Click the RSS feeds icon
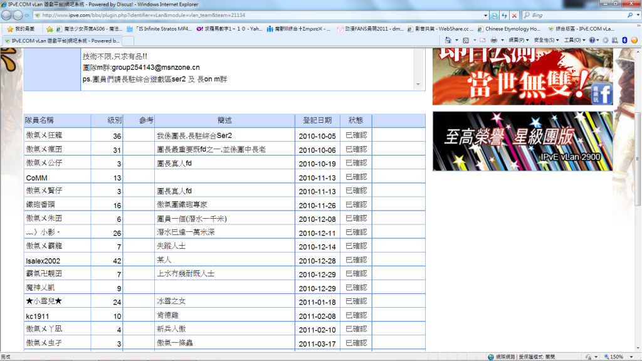 pyautogui.click(x=465, y=41)
